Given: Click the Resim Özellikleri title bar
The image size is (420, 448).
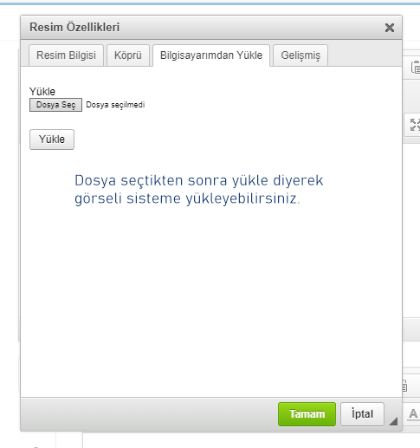Looking at the screenshot, I should pyautogui.click(x=202, y=28).
